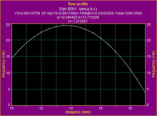Click the cyan data point at 12 mm

41,32
